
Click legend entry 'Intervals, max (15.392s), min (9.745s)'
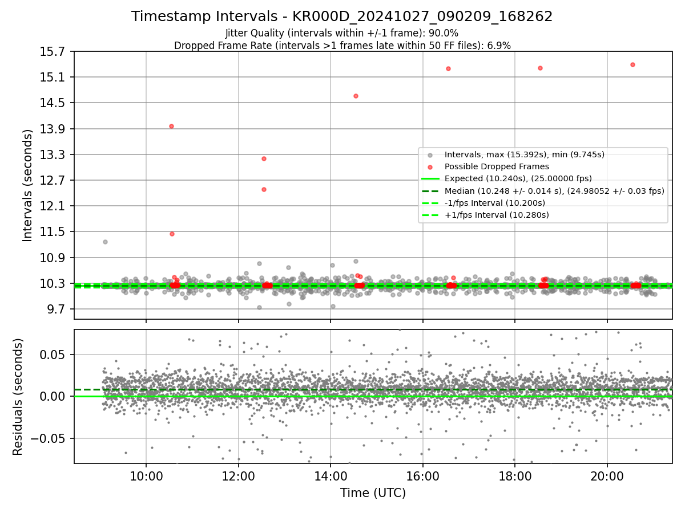[525, 154]
